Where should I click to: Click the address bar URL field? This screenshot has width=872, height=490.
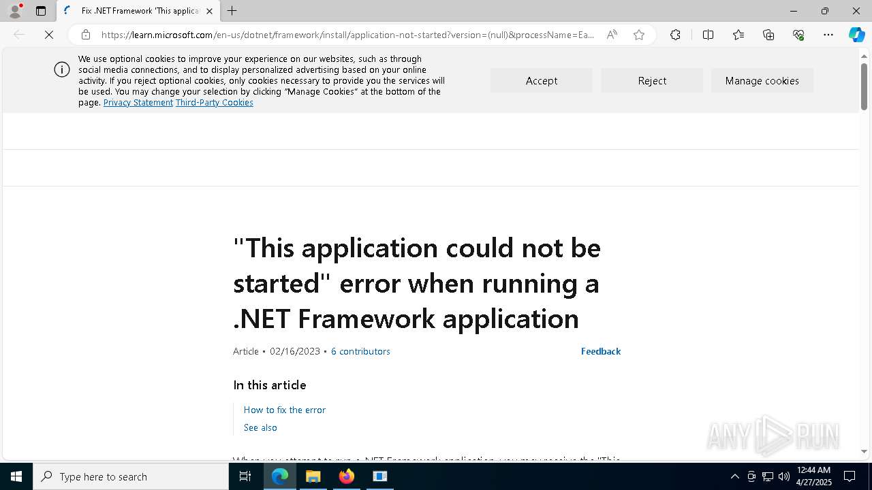(347, 35)
